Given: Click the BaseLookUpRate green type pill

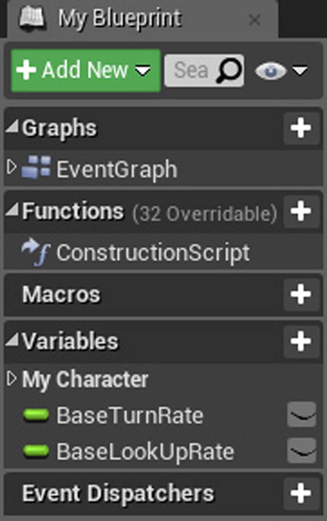Looking at the screenshot, I should click(36, 452).
